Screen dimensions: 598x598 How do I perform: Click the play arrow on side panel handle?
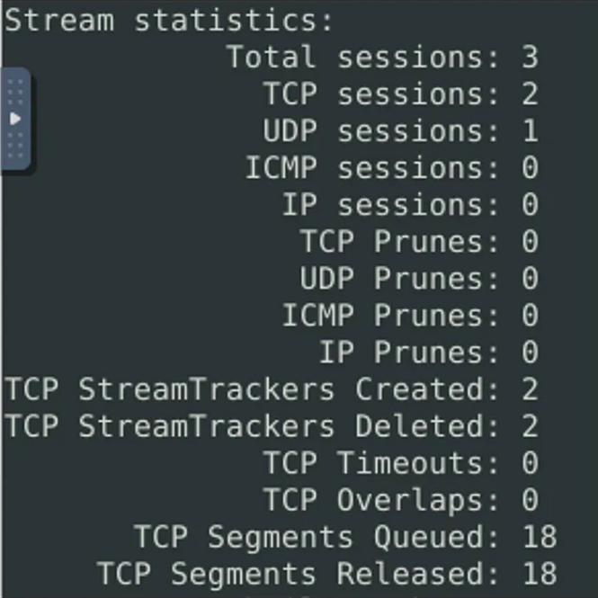(x=15, y=119)
